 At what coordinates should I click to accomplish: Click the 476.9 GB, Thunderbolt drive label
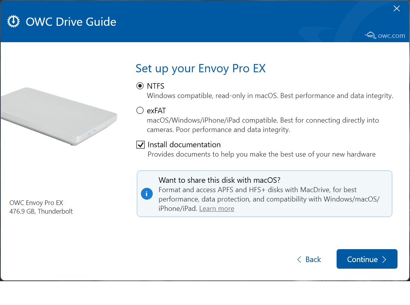tap(41, 211)
